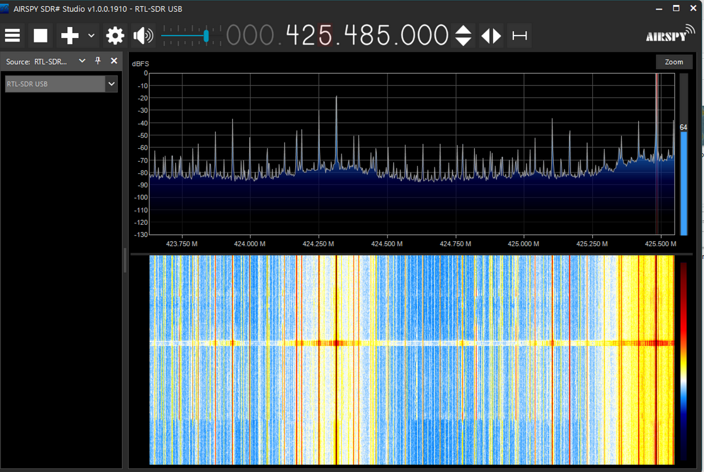The image size is (704, 472).
Task: Open the RTL-SDR USB source dropdown
Action: click(112, 84)
